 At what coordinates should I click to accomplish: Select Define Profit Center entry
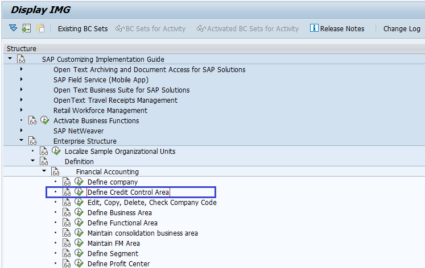pyautogui.click(x=118, y=263)
